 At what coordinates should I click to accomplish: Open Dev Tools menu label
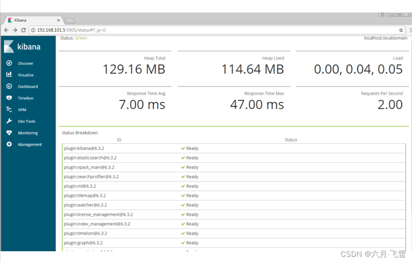[27, 121]
